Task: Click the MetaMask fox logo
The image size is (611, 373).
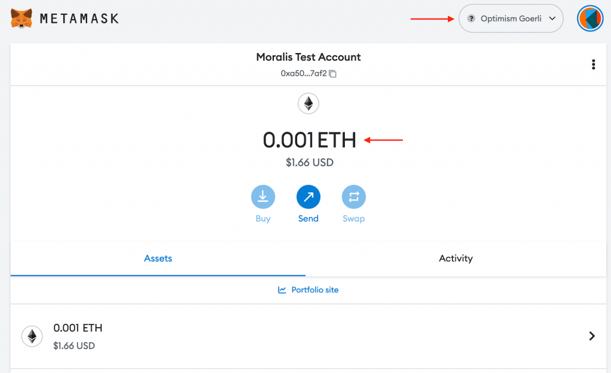Action: 21,19
